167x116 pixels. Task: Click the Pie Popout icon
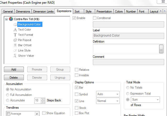coord(15,40)
